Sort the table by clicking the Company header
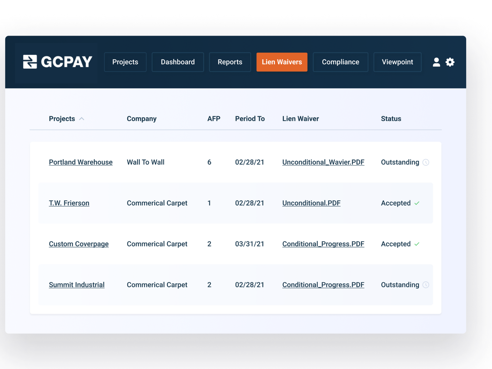The image size is (492, 369). pyautogui.click(x=141, y=119)
